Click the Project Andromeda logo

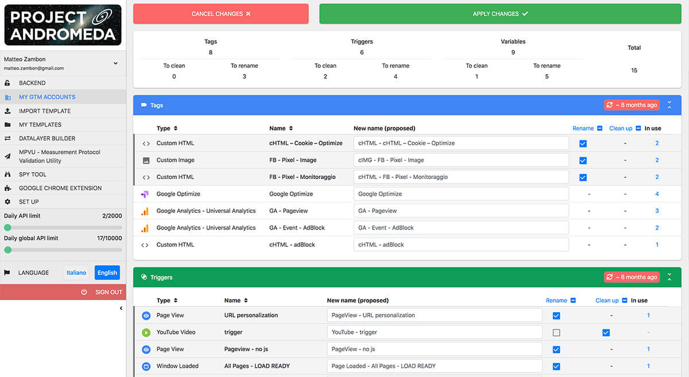[63, 25]
